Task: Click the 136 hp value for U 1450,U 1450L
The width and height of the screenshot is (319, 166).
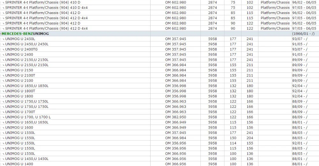Action: (x=250, y=159)
